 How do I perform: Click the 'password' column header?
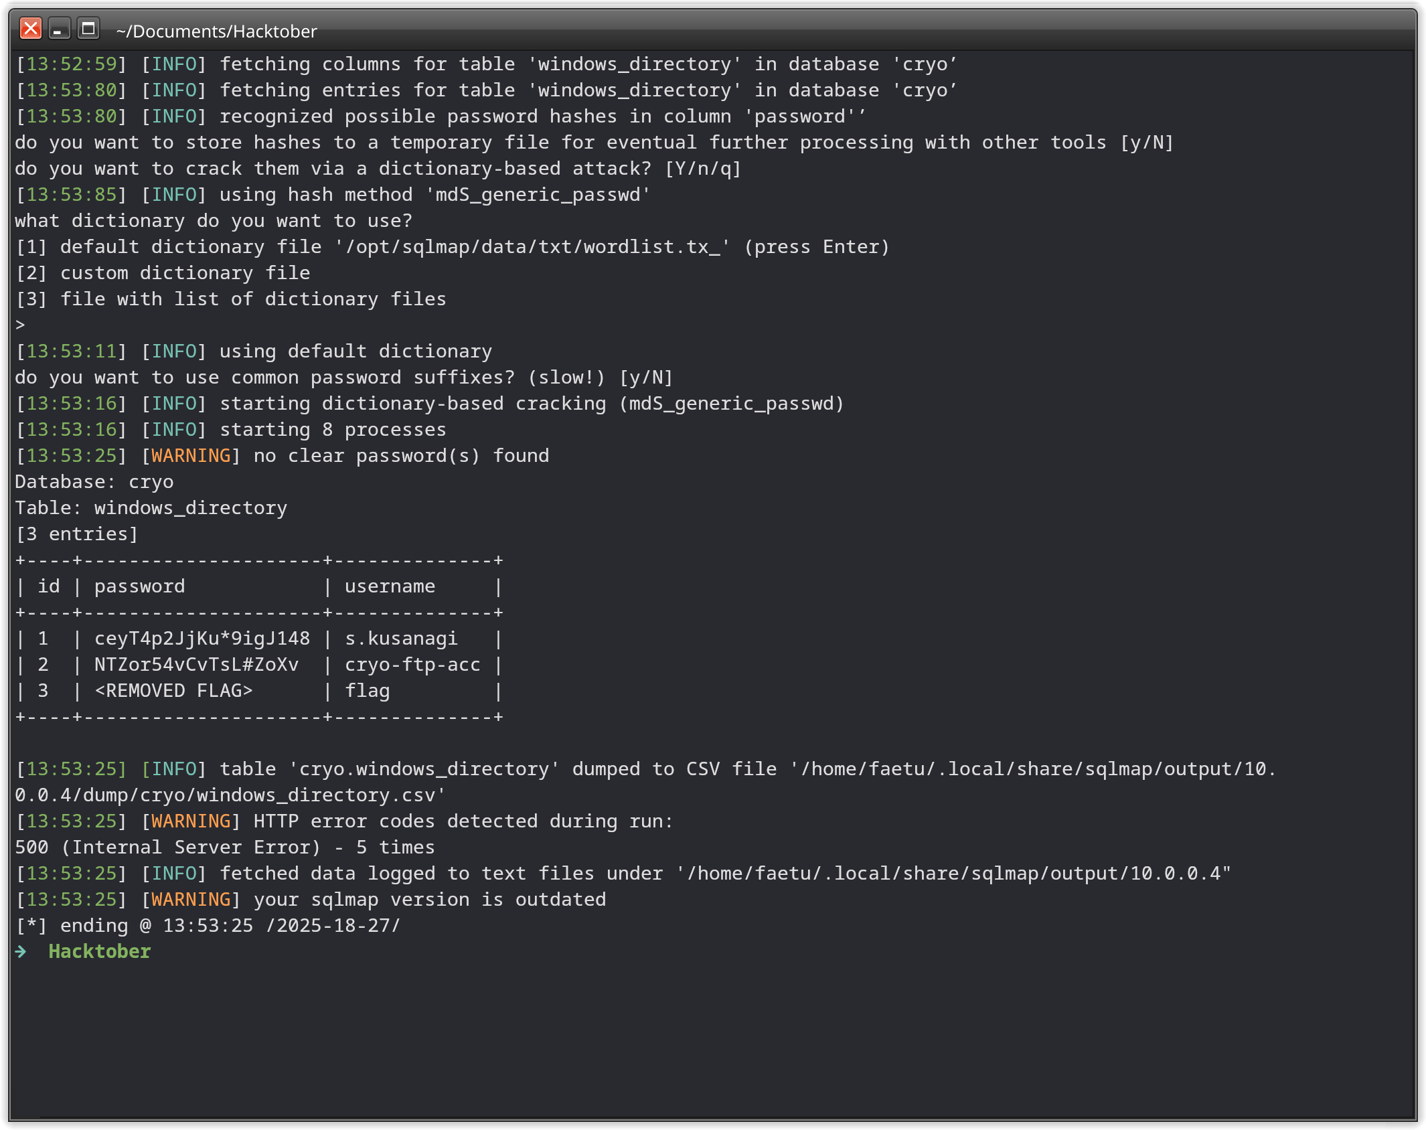139,586
